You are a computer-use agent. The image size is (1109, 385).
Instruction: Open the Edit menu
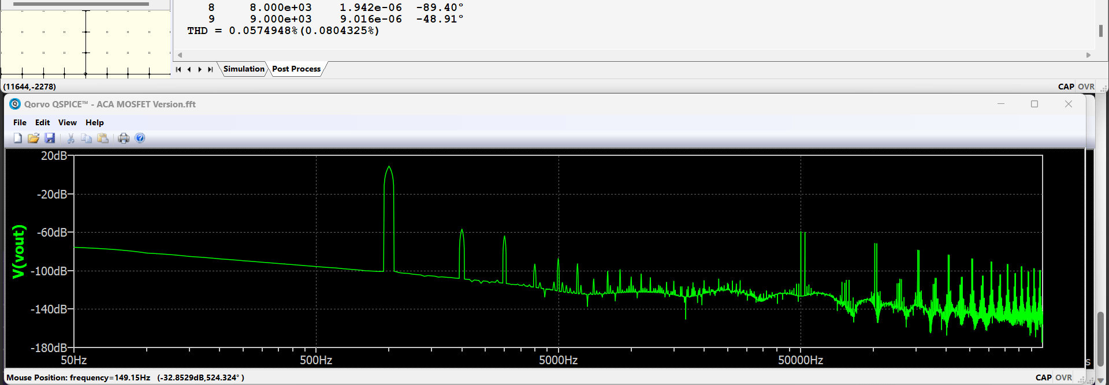click(x=42, y=122)
